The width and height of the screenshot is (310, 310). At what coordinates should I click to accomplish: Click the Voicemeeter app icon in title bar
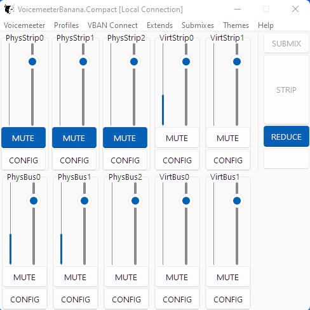click(x=10, y=10)
